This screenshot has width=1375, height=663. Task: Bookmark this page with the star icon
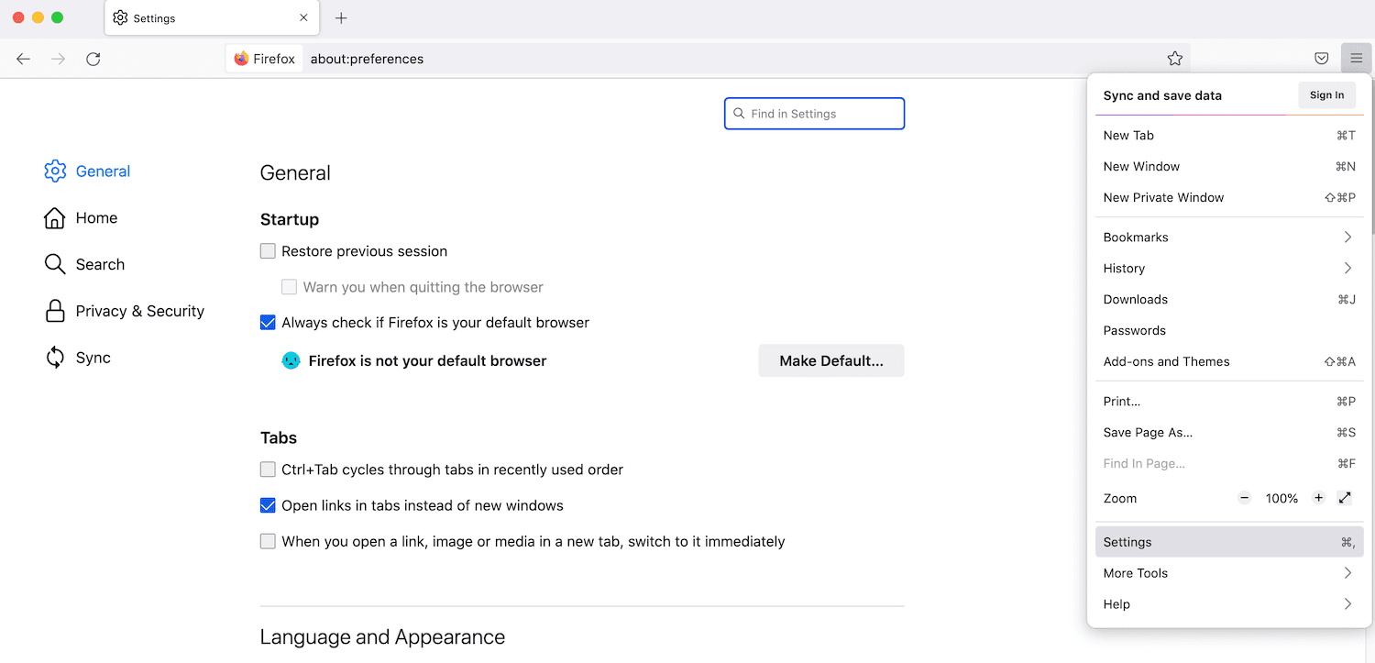click(x=1175, y=59)
